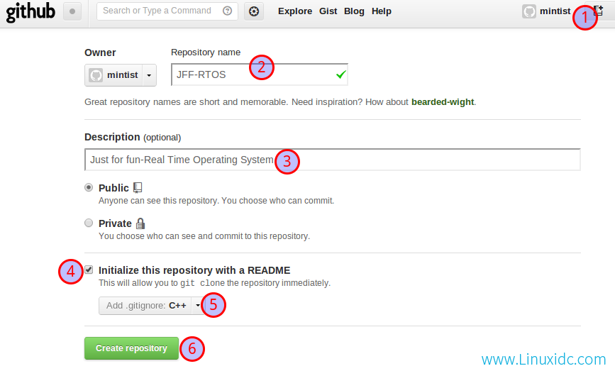Open the Add .gitignore C++ dropdown
This screenshot has height=371, width=615.
pos(151,306)
